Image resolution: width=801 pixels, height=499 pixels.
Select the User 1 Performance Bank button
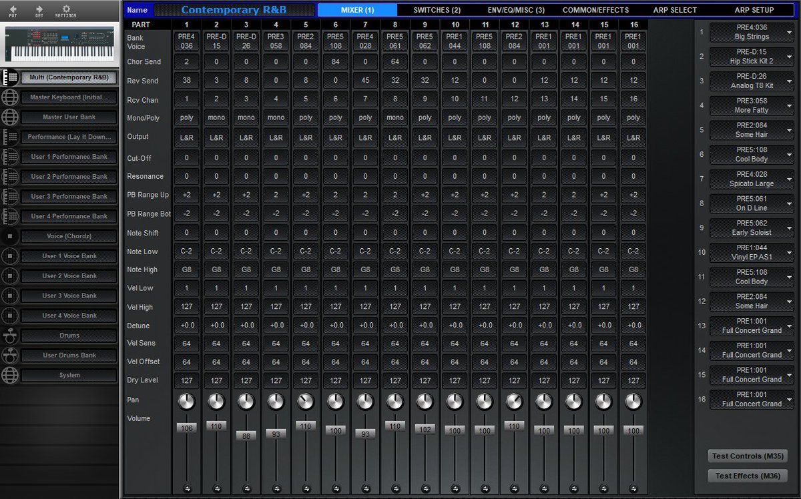click(69, 157)
